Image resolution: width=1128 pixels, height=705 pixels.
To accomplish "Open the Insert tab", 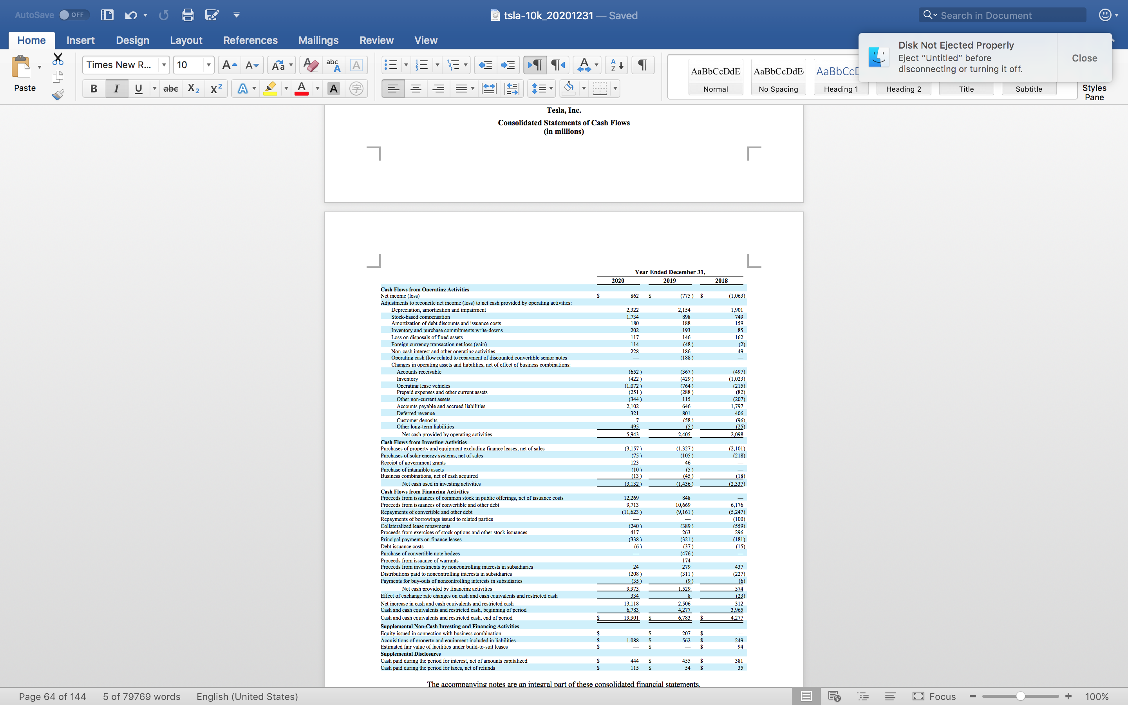I will [80, 40].
